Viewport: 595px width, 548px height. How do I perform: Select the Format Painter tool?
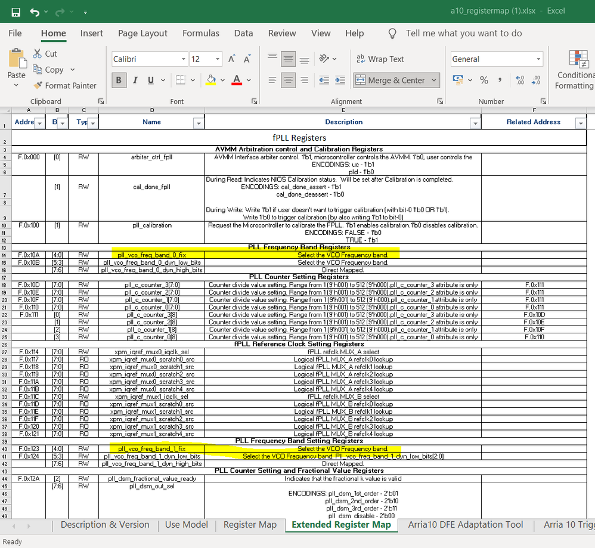click(64, 85)
